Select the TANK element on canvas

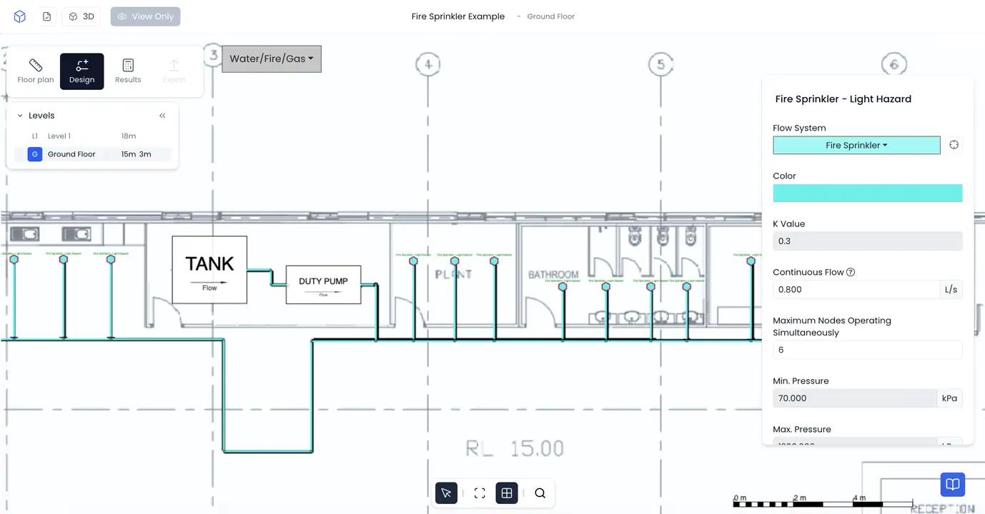pos(209,270)
